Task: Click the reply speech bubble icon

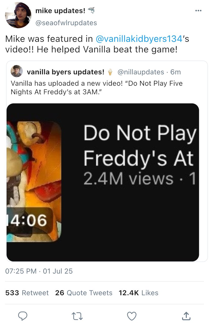Action: [23, 315]
